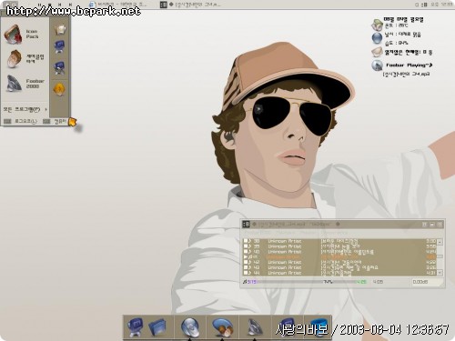Open the CD disc icon in the dock
This screenshot has height=341, width=455.
190,327
